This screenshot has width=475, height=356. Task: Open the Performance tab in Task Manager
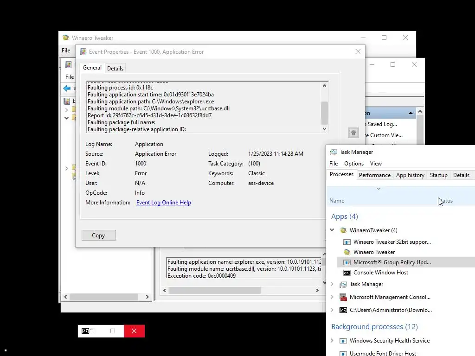tap(375, 175)
